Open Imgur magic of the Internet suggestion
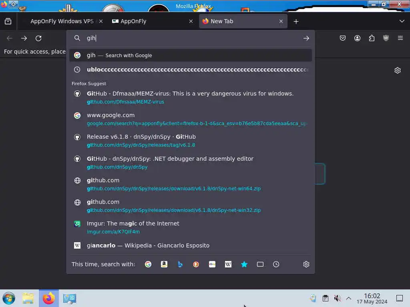This screenshot has width=410, height=307. [x=190, y=227]
